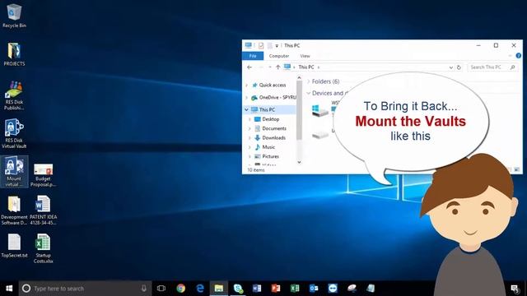Open the File tab in Explorer

click(x=253, y=56)
